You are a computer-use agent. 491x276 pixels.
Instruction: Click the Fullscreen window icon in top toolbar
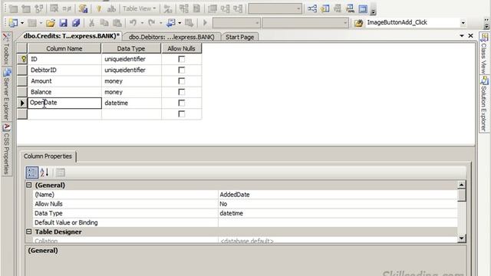tap(363, 8)
